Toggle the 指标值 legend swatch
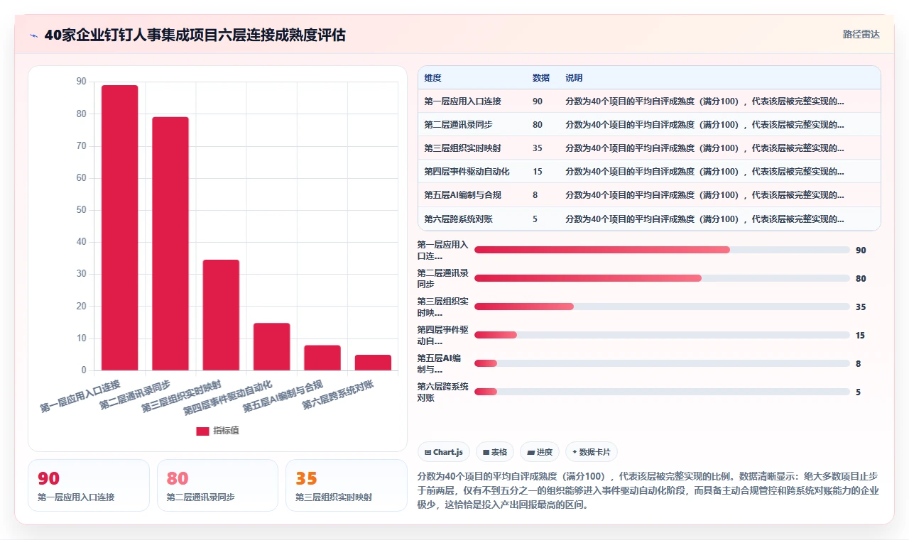Viewport: 909px width, 540px height. [202, 431]
